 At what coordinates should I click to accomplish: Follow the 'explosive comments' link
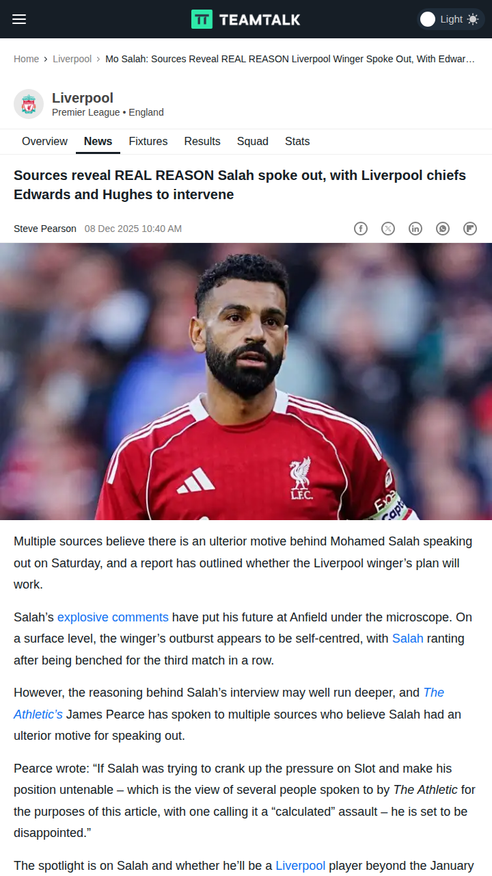click(x=113, y=617)
